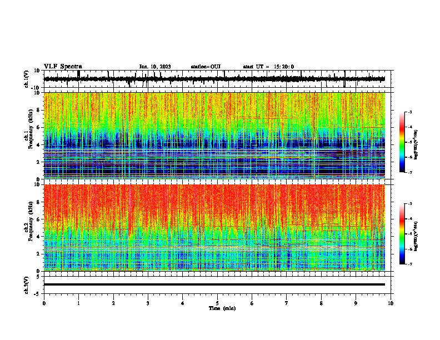Click the "station=OUI" header text
This screenshot has height=340, width=440.
206,67
